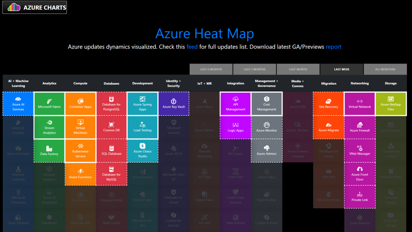
Task: Click the AI + Machine Learning column header
Action: tap(18, 83)
